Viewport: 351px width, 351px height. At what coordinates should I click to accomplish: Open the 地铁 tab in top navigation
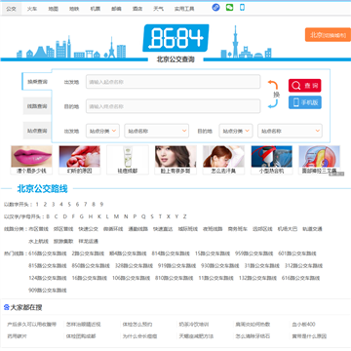74,9
